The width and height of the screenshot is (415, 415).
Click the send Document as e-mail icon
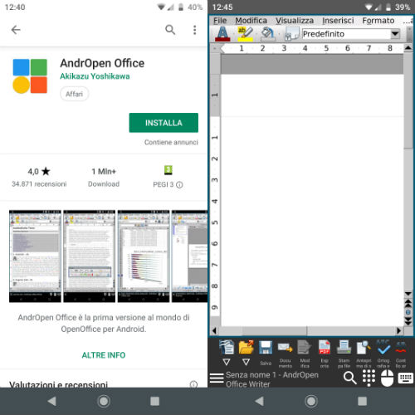coord(286,348)
